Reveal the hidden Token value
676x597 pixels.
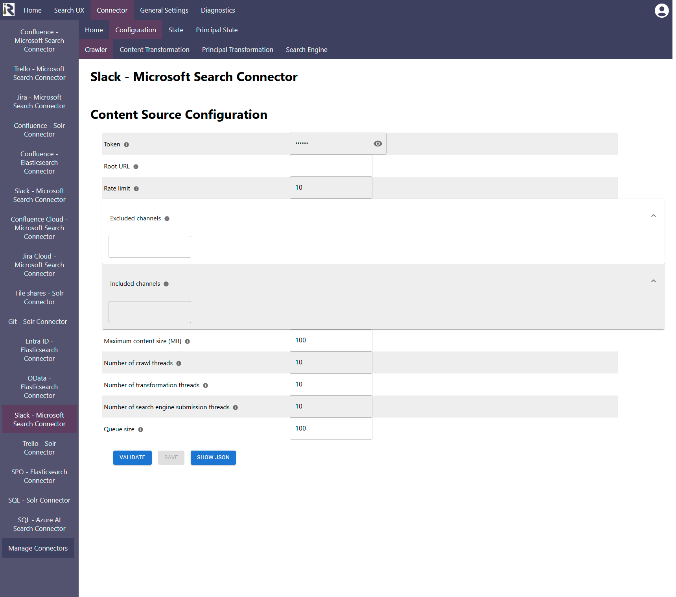(378, 144)
